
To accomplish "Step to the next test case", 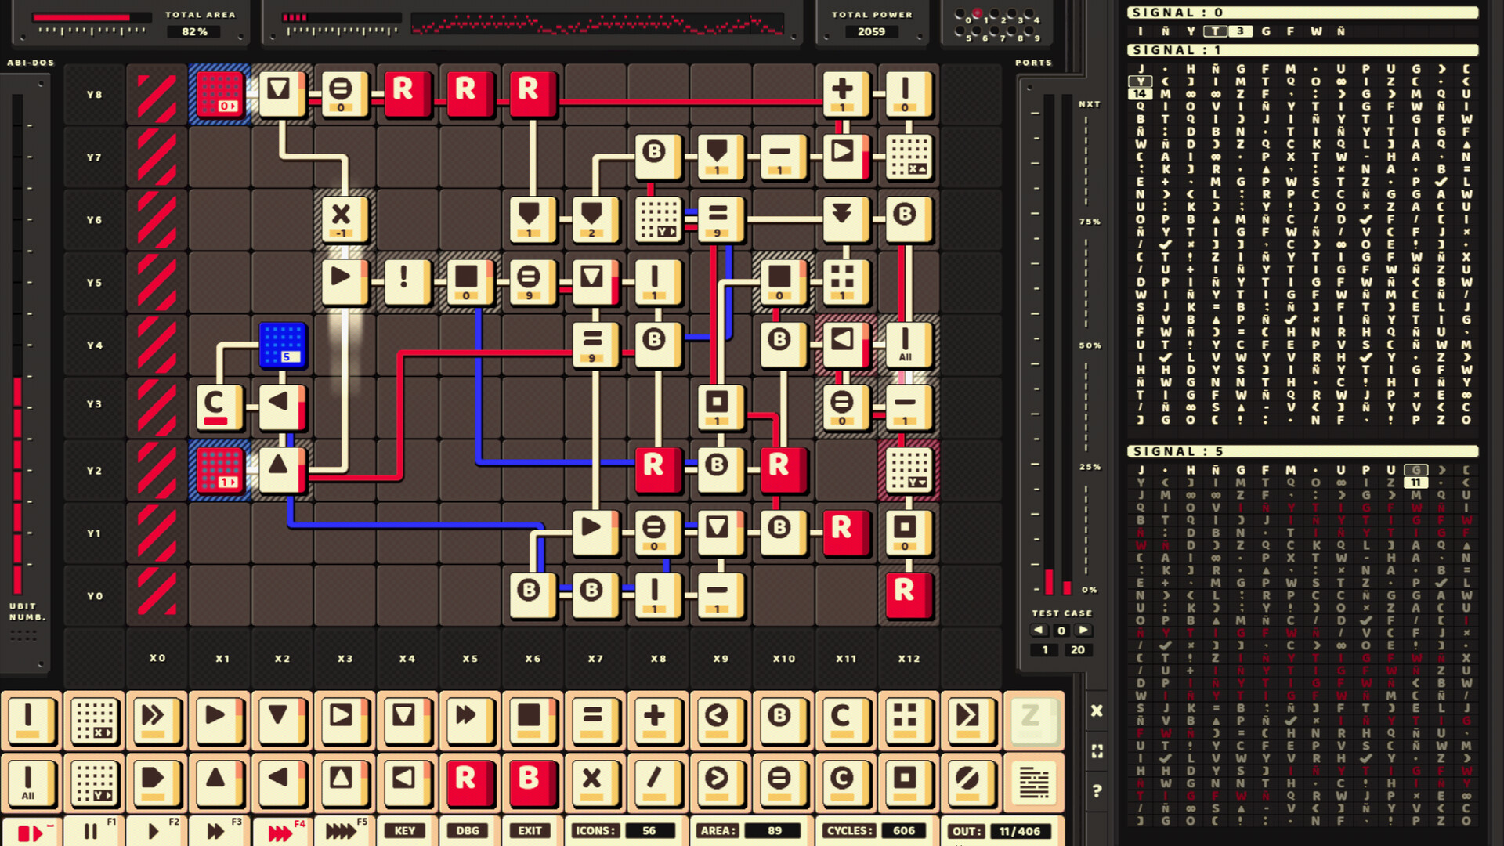I will 1084,630.
